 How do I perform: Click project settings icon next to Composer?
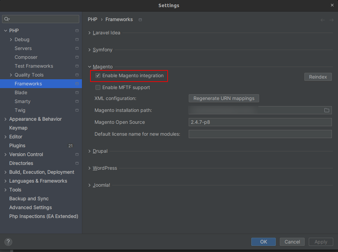pos(77,57)
